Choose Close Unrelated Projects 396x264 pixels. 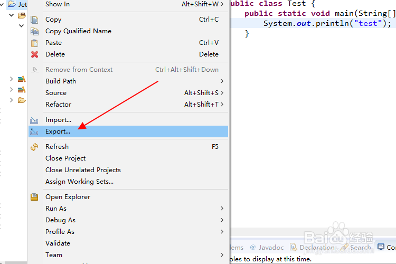pyautogui.click(x=128, y=170)
